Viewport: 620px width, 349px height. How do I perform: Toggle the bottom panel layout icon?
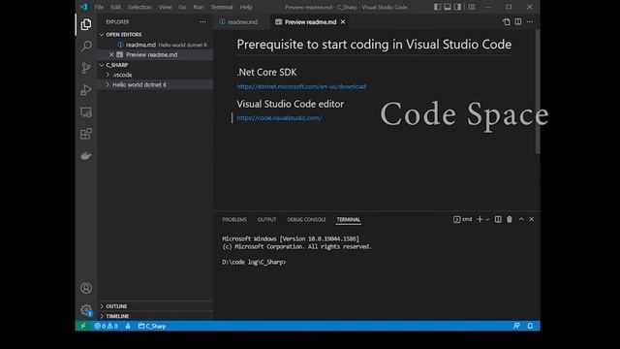(448, 7)
